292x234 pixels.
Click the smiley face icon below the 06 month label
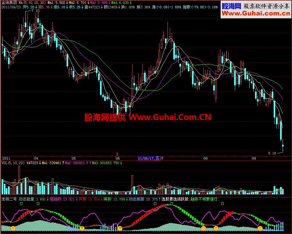coord(120,228)
